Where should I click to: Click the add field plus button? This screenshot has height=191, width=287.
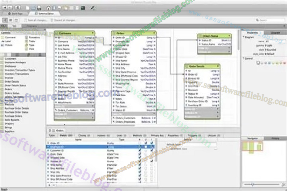[x=49, y=185]
